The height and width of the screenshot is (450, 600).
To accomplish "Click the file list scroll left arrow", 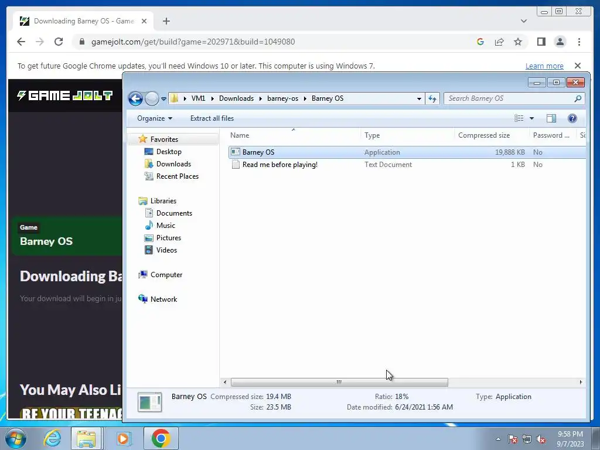I will pos(225,382).
